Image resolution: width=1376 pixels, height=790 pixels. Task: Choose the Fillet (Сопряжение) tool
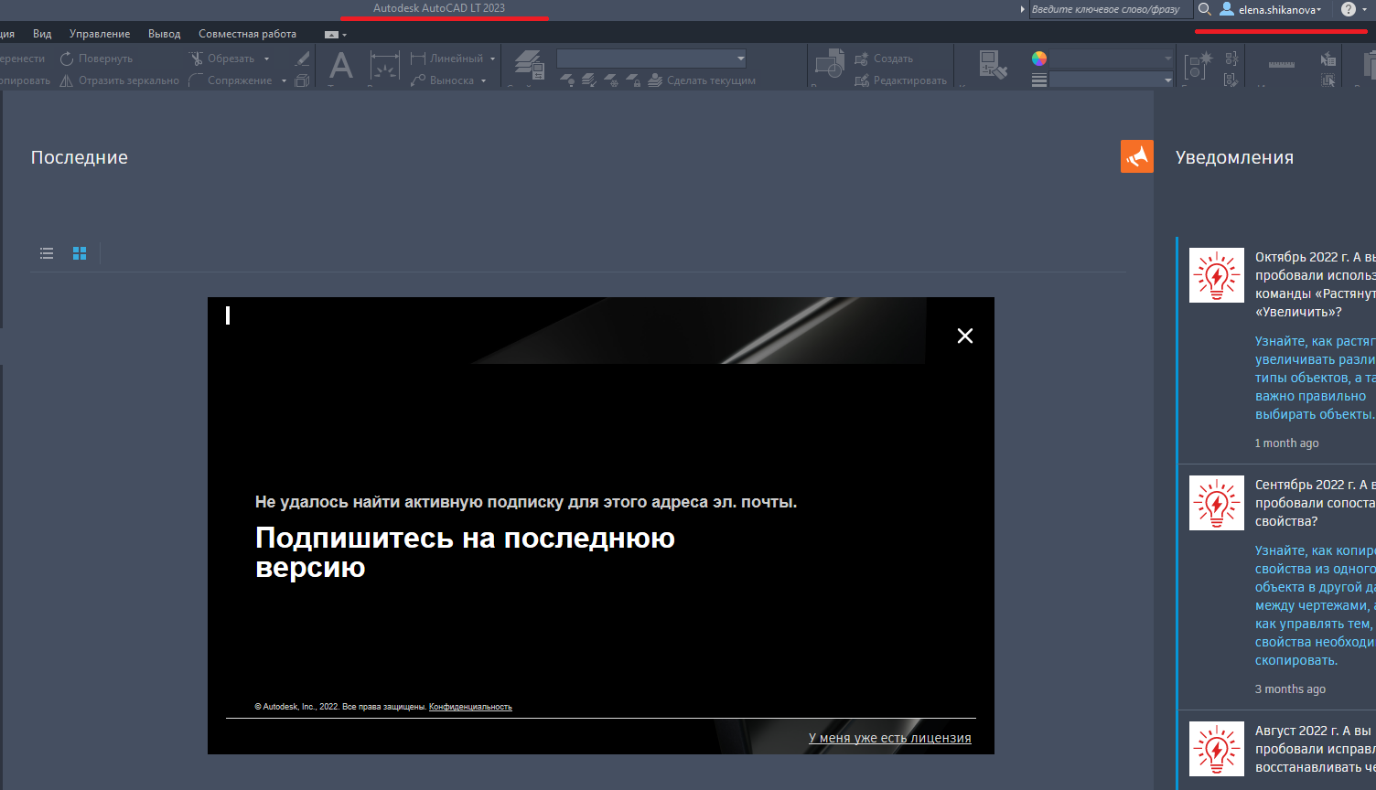(231, 80)
